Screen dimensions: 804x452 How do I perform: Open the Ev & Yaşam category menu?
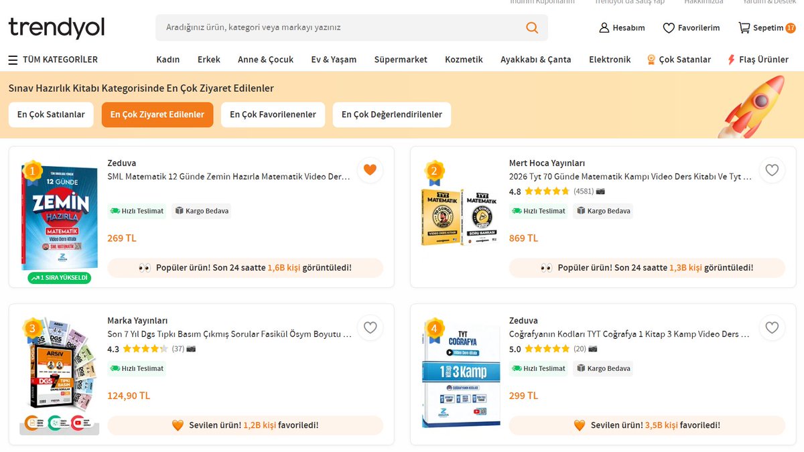334,60
